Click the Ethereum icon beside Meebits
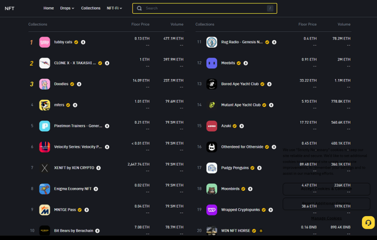Image resolution: width=377 pixels, height=240 pixels. click(x=246, y=63)
